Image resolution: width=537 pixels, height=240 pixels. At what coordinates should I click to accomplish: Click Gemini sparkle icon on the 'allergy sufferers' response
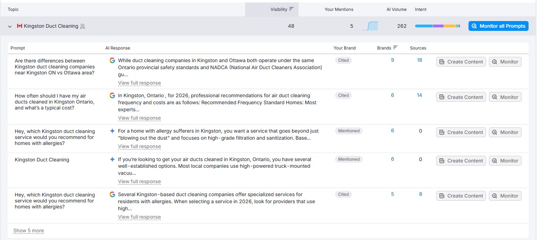[x=112, y=131]
